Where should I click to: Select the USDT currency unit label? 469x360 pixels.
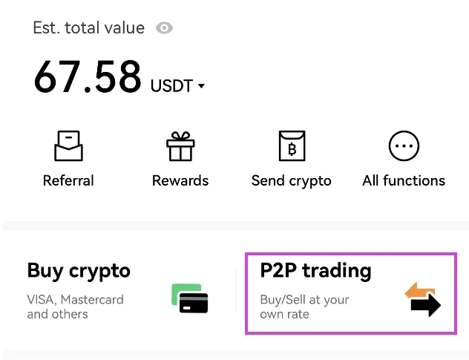(x=171, y=86)
